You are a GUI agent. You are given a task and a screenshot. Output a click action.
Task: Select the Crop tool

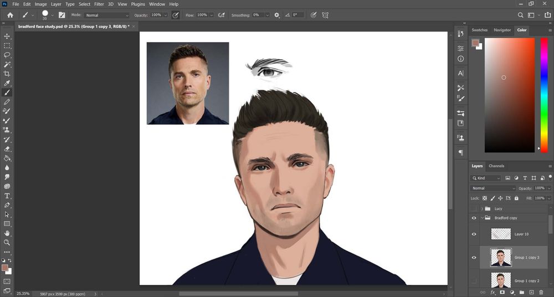pyautogui.click(x=7, y=74)
